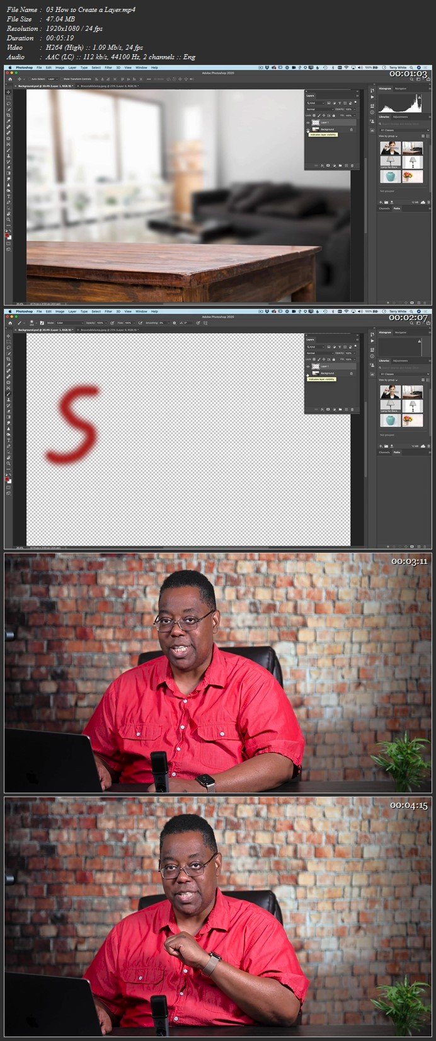
Task: Open the History panel icon in the table screenshot
Action: point(372,91)
